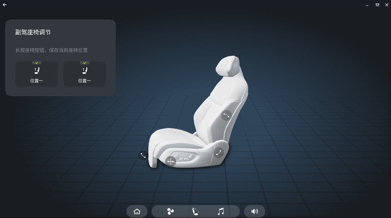Select the left 位置一 seat memory button
This screenshot has width=391, height=218.
37,74
